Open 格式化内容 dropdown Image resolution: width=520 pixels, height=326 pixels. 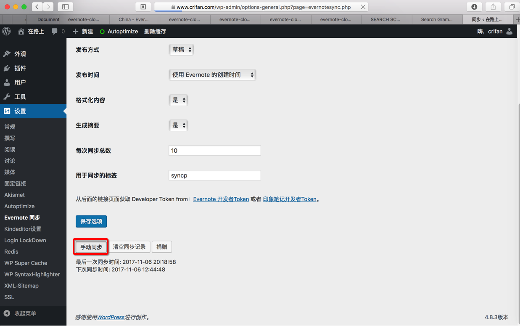point(178,100)
